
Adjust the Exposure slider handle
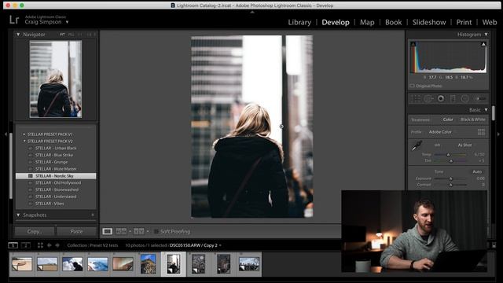[450, 178]
